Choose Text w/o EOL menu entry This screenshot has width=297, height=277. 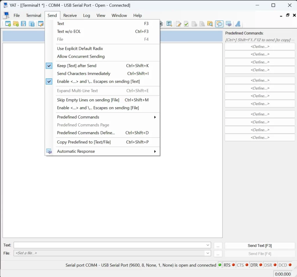coord(102,31)
